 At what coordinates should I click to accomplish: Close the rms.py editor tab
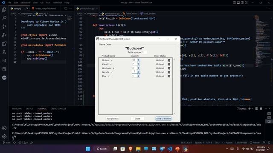[27, 8]
